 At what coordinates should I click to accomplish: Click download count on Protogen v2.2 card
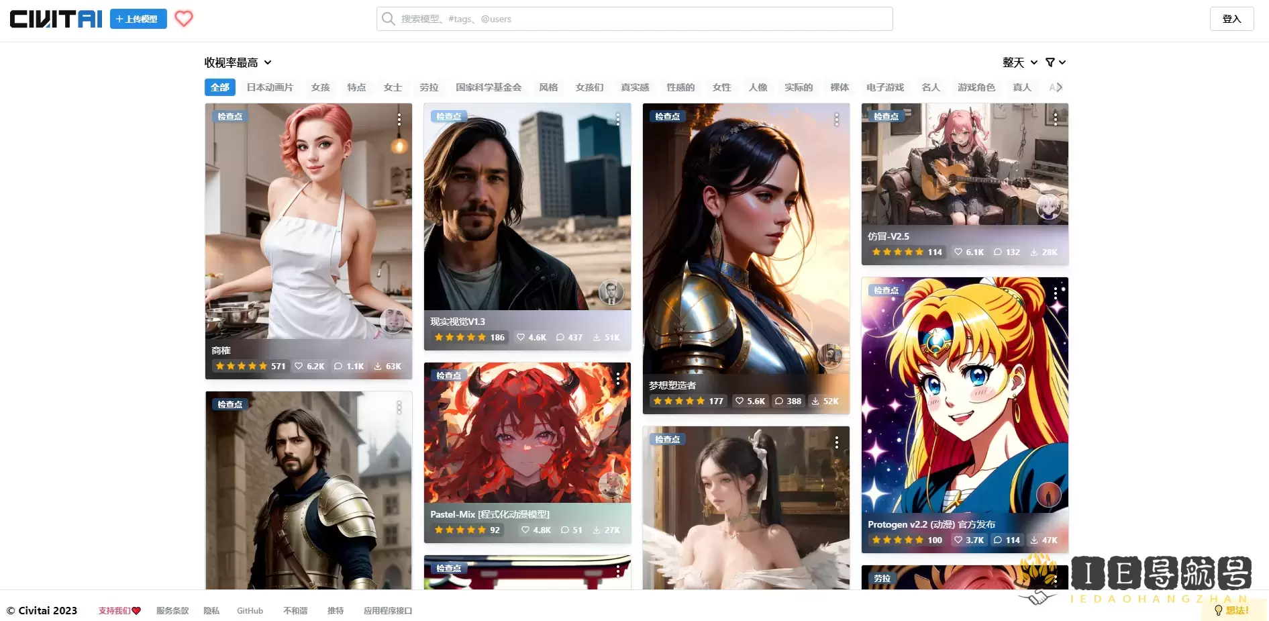point(1044,540)
